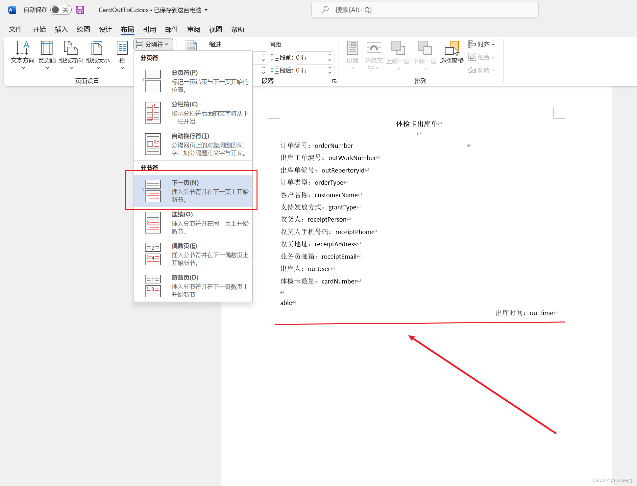Open the Margins (页边距) icon
Screen dimensions: 637x486
[x=47, y=48]
